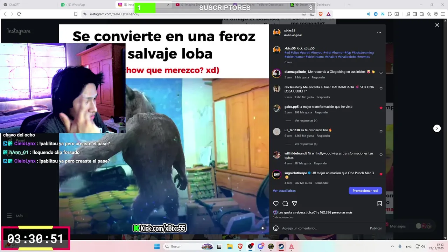The height and width of the screenshot is (252, 448).
Task: Open the browser hamburger menu
Action: pos(443,14)
